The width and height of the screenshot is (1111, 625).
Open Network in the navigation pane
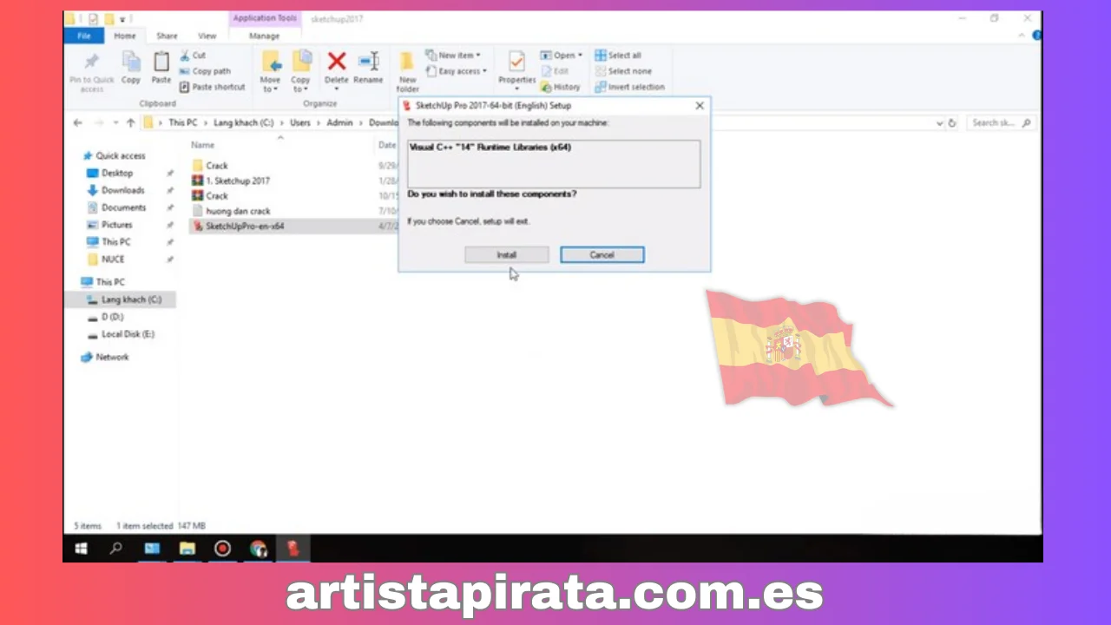click(x=105, y=357)
